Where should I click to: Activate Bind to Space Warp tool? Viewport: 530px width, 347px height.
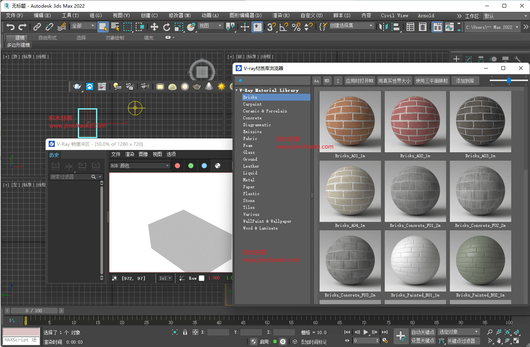62,27
